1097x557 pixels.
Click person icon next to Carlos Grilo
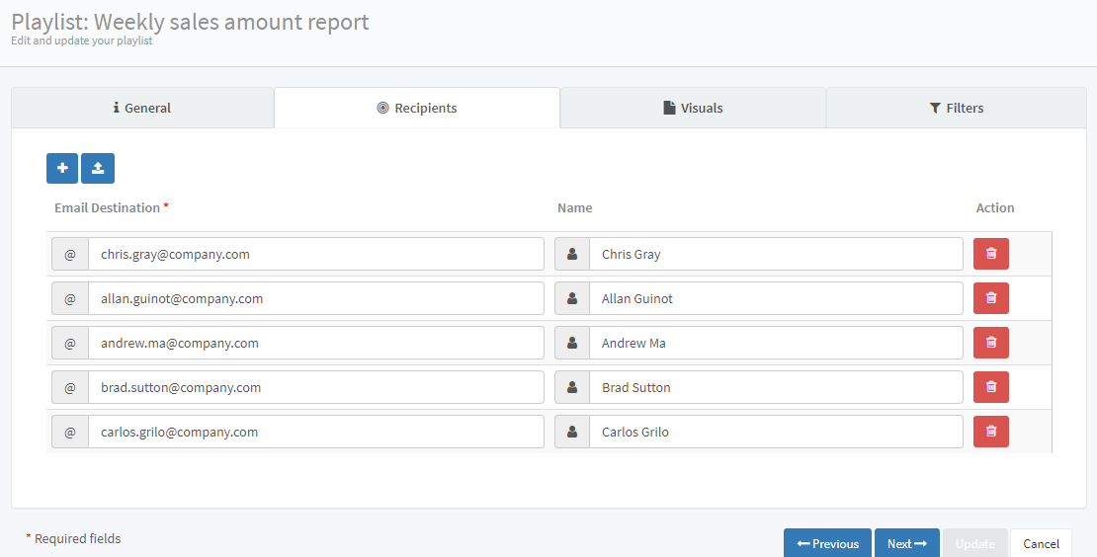point(572,432)
